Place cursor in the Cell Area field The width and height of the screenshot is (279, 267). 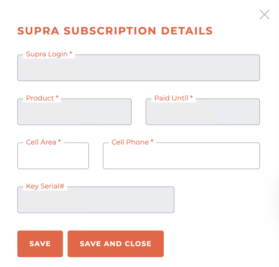53,156
